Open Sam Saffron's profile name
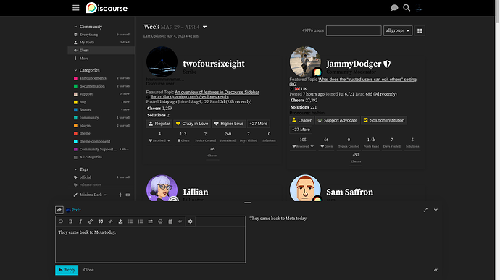Viewport: 500px width, 280px height. pos(349,192)
